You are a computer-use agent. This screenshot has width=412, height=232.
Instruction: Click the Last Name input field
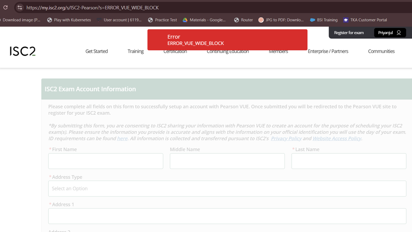pyautogui.click(x=348, y=161)
